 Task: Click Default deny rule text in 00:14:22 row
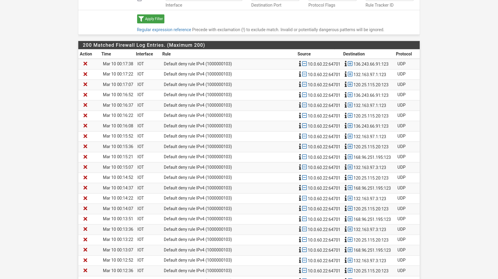[x=198, y=198]
